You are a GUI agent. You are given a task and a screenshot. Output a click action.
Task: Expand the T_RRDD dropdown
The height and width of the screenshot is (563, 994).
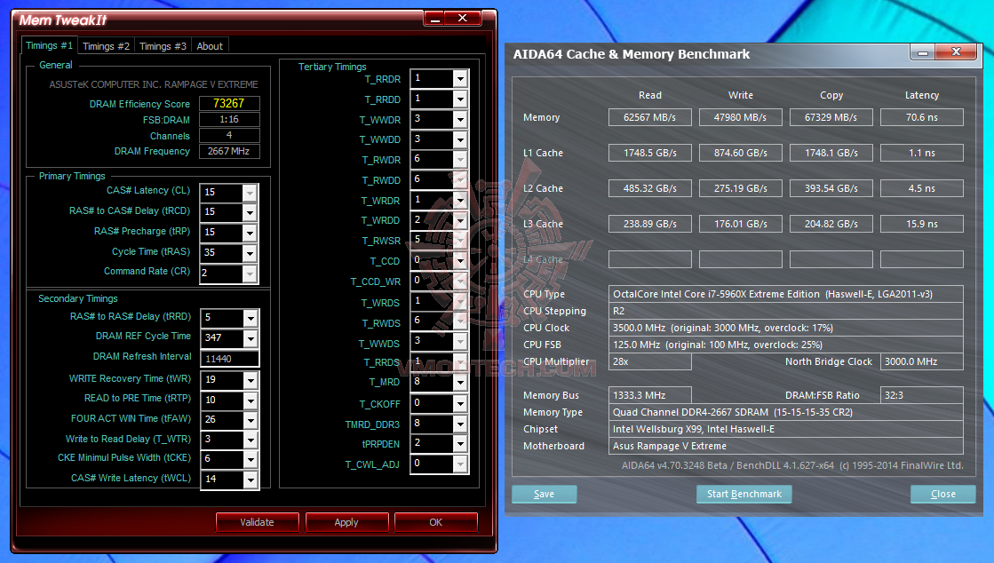point(460,99)
